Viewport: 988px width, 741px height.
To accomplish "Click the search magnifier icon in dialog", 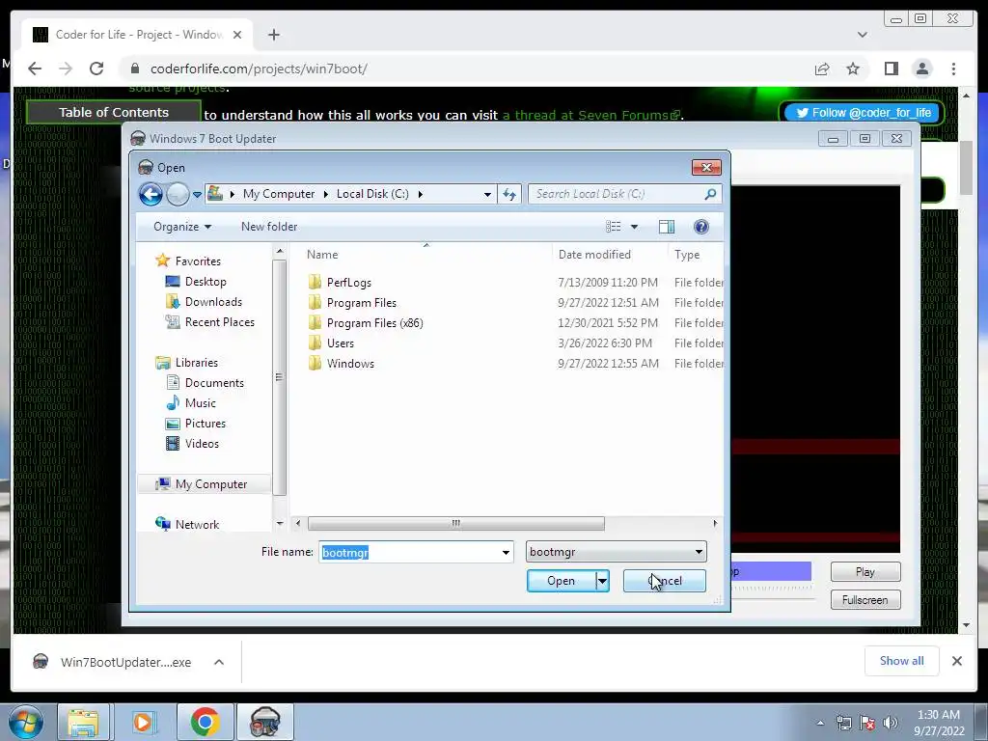I will (710, 194).
